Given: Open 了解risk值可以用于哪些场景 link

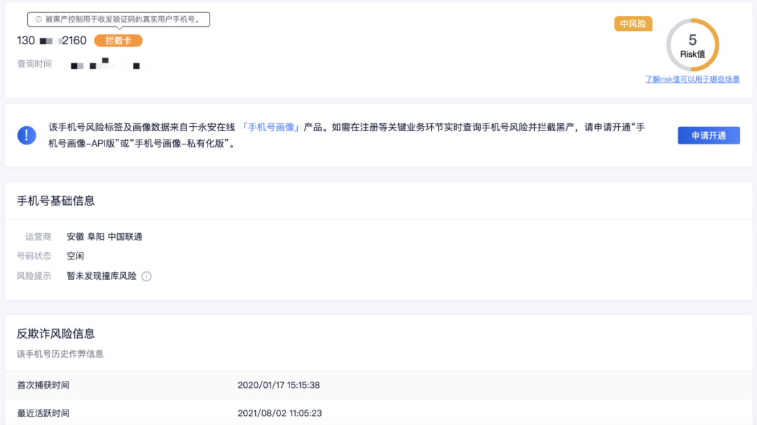Looking at the screenshot, I should (x=693, y=79).
